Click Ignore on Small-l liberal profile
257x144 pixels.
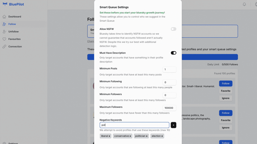click(x=226, y=98)
